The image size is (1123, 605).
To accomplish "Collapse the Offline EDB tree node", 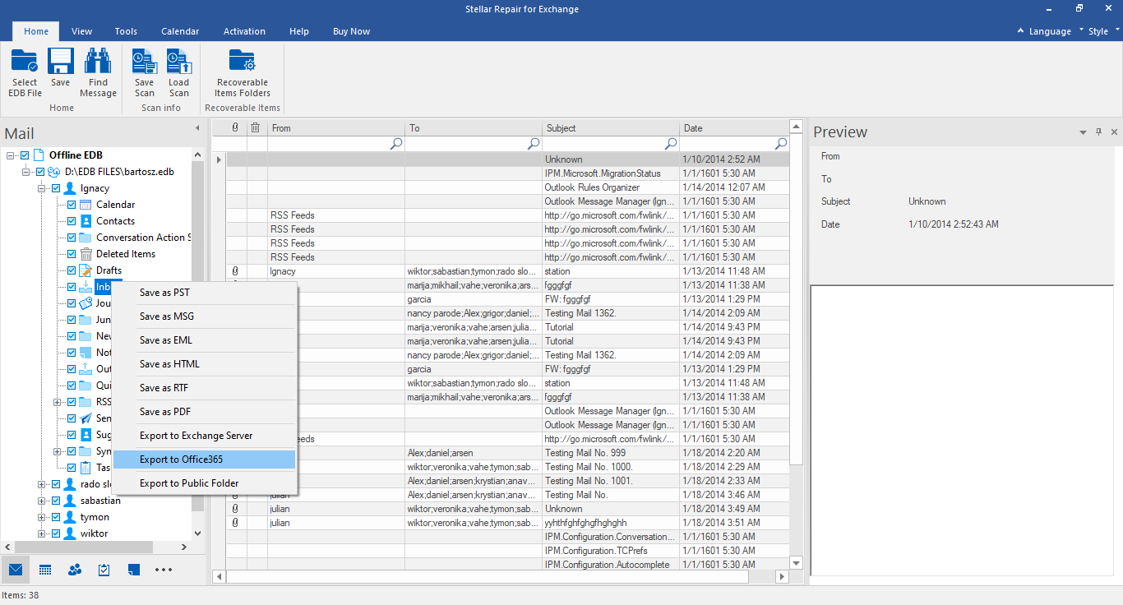I will click(11, 155).
